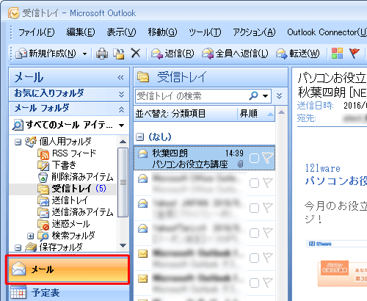The width and height of the screenshot is (367, 301).
Task: Collapse the navigation pane with the « button
Action: pyautogui.click(x=120, y=78)
